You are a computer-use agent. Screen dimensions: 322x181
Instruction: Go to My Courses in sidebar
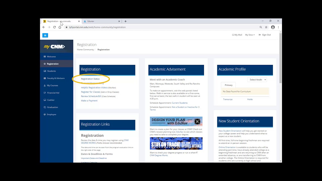[x=57, y=85]
